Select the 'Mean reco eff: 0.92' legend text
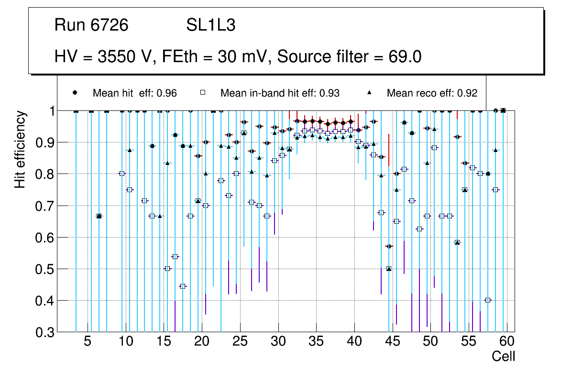The image size is (572, 369). tap(432, 93)
